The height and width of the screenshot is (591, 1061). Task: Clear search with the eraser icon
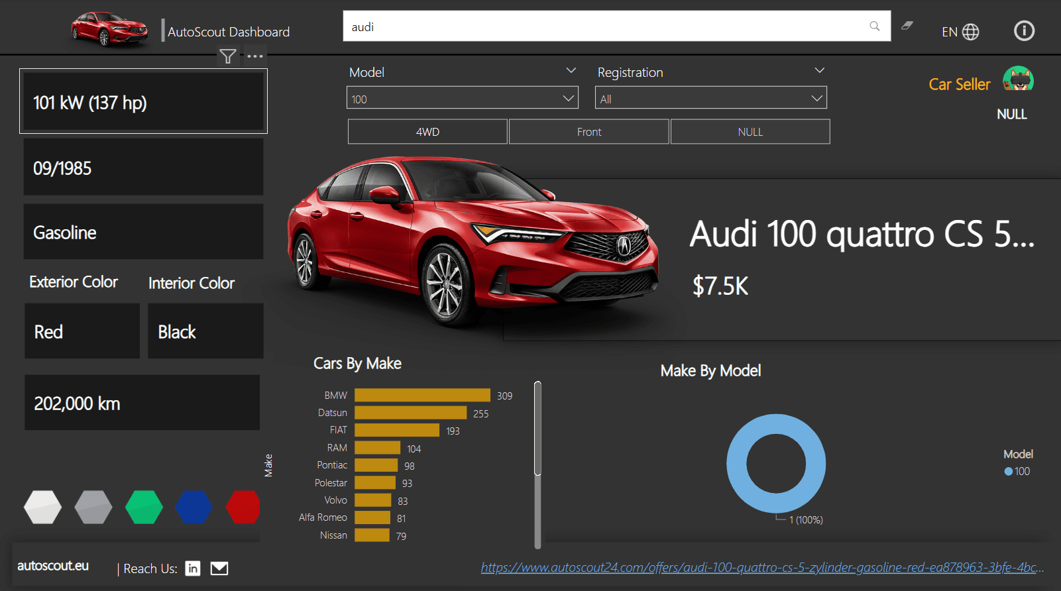[x=907, y=26]
